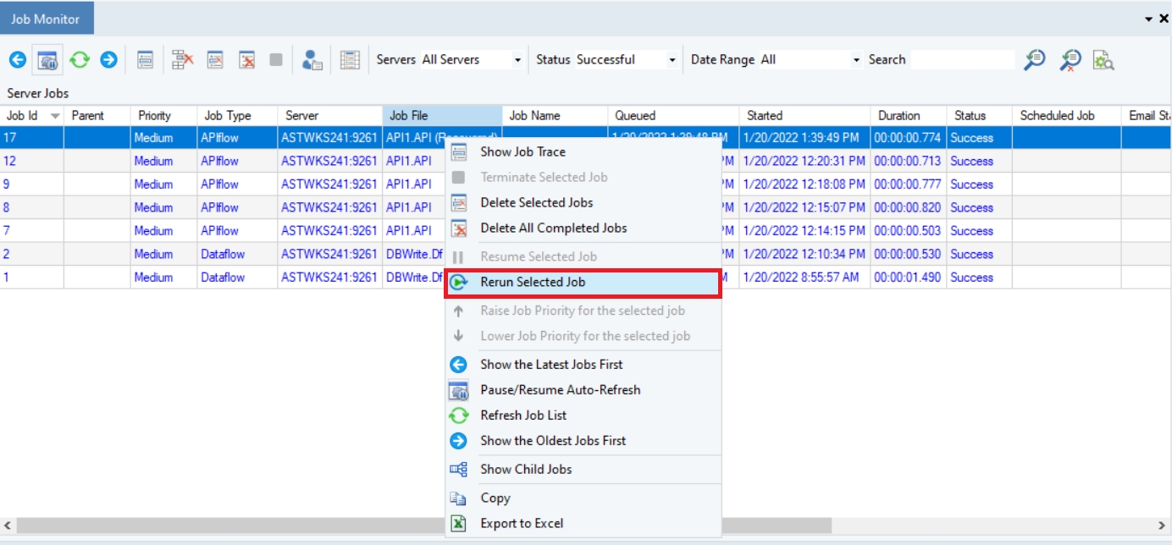The width and height of the screenshot is (1172, 545).
Task: Open the Status dropdown showing Successful
Action: 672,60
